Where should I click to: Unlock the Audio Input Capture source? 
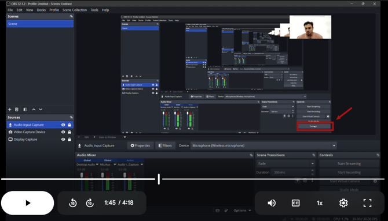pos(69,125)
